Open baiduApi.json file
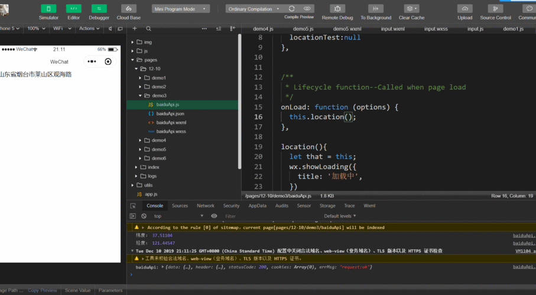This screenshot has width=536, height=295. coord(170,114)
